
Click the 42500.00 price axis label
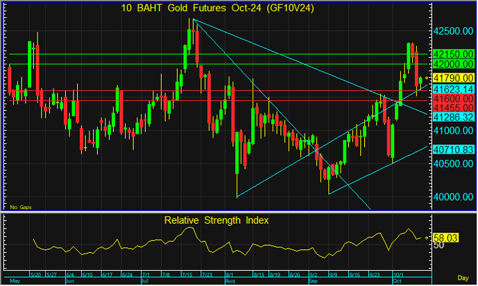coord(454,31)
